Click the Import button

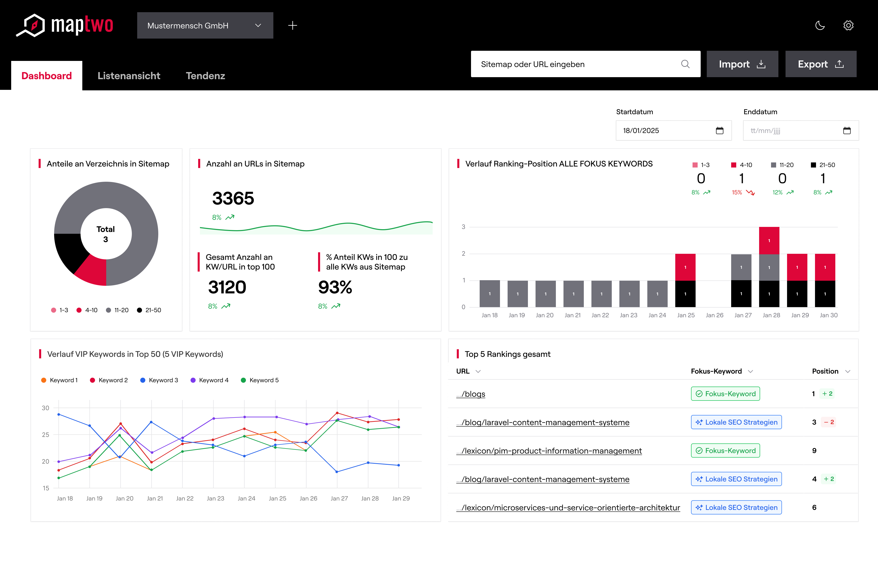point(742,64)
